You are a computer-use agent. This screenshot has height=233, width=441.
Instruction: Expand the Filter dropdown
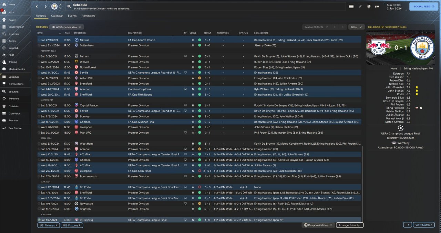pyautogui.click(x=357, y=27)
